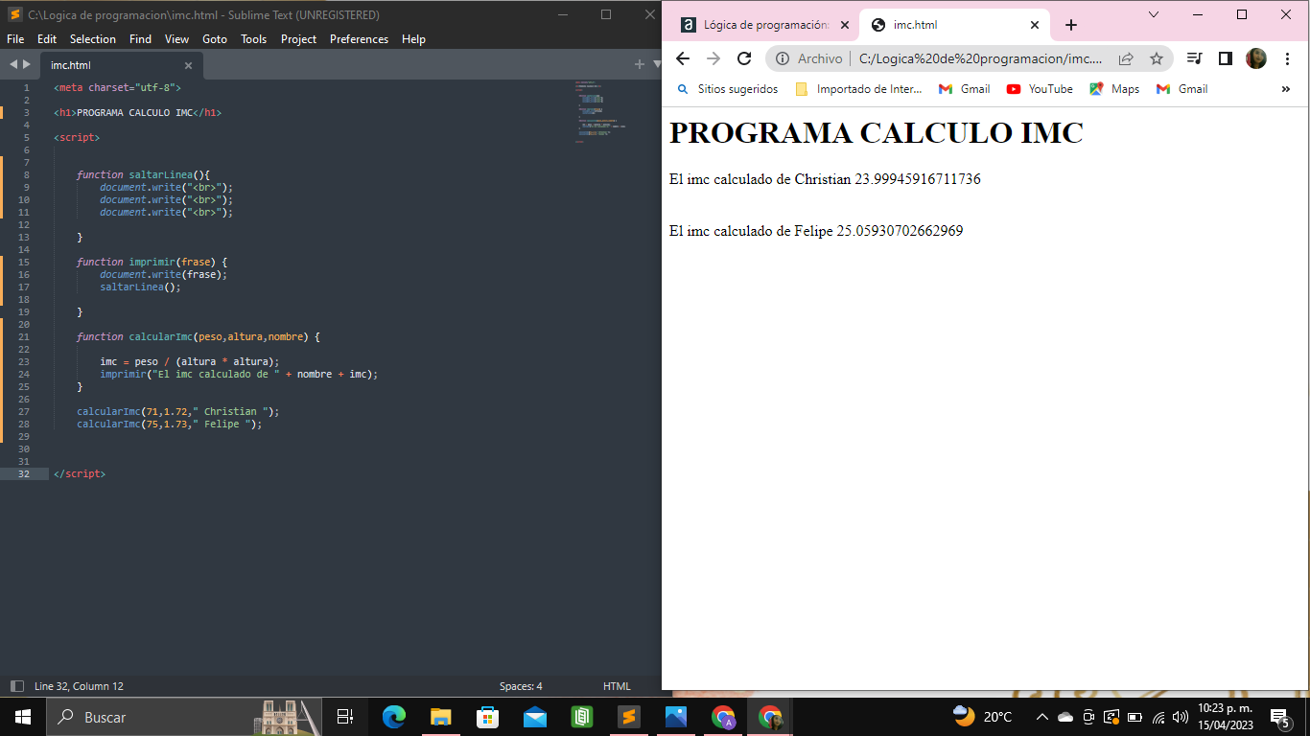Go to next tab arrow in Sublime
This screenshot has height=736, width=1310.
27,64
